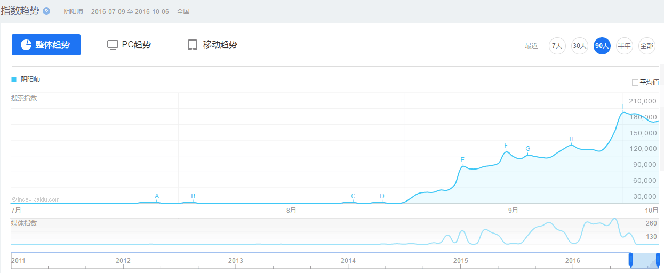664x273 pixels.
Task: Click news marker E on the chart
Action: click(x=462, y=160)
